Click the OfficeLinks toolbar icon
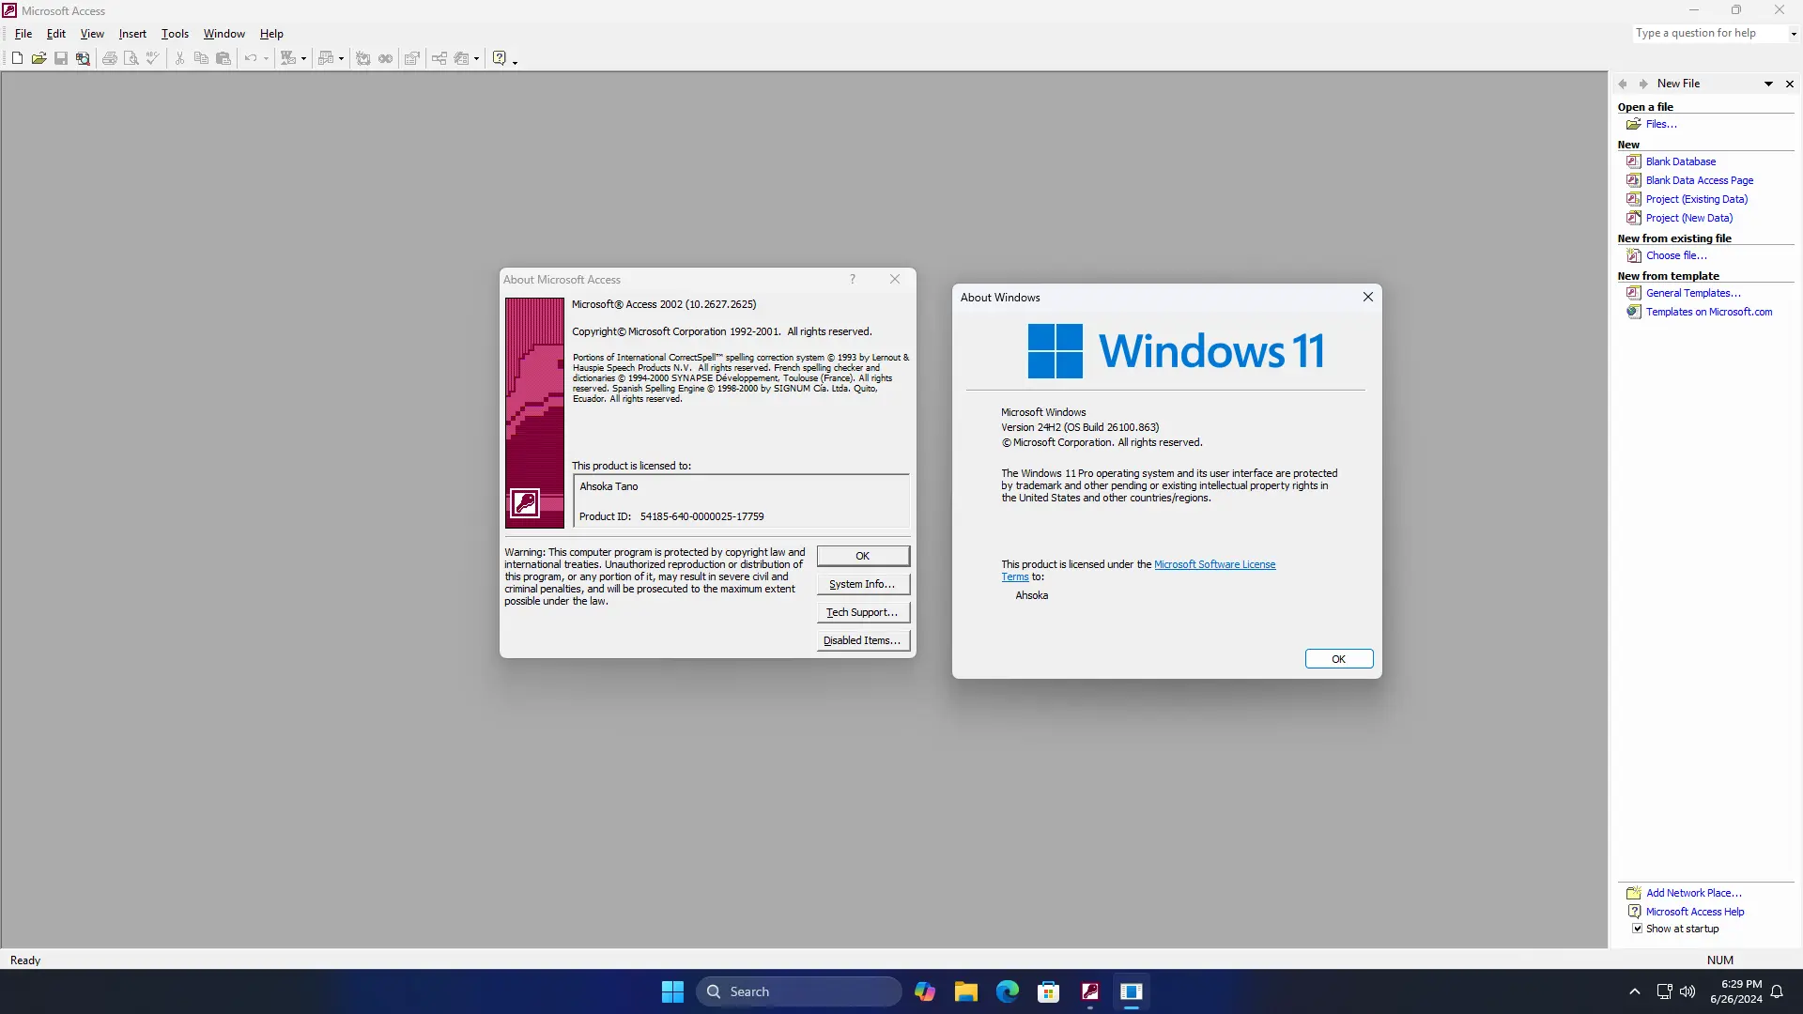The image size is (1803, 1014). point(288,58)
